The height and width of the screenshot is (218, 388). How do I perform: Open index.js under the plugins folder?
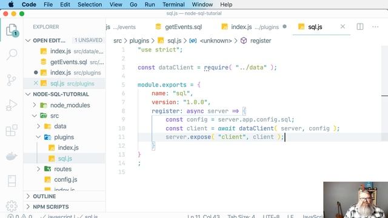click(x=64, y=148)
